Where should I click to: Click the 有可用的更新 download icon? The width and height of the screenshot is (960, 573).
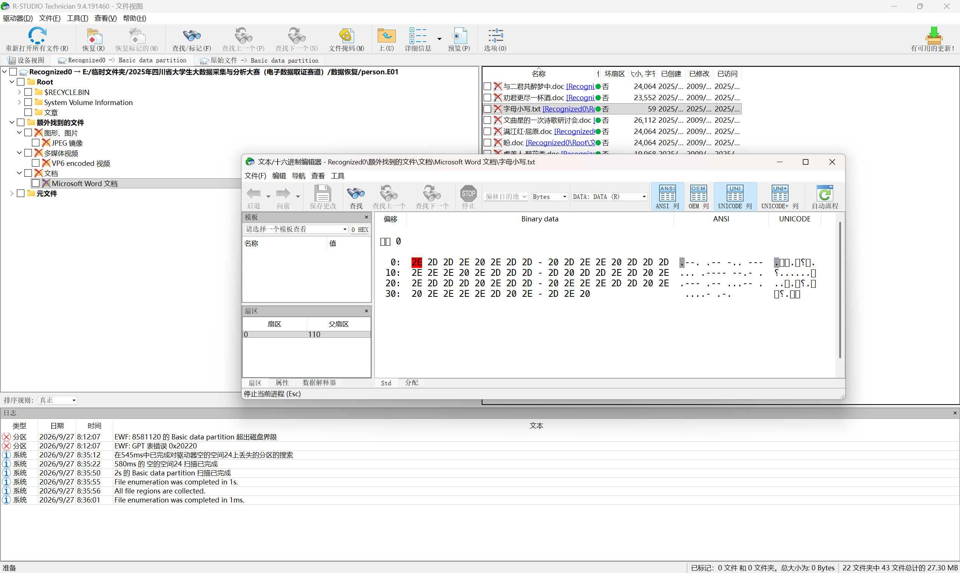point(933,35)
